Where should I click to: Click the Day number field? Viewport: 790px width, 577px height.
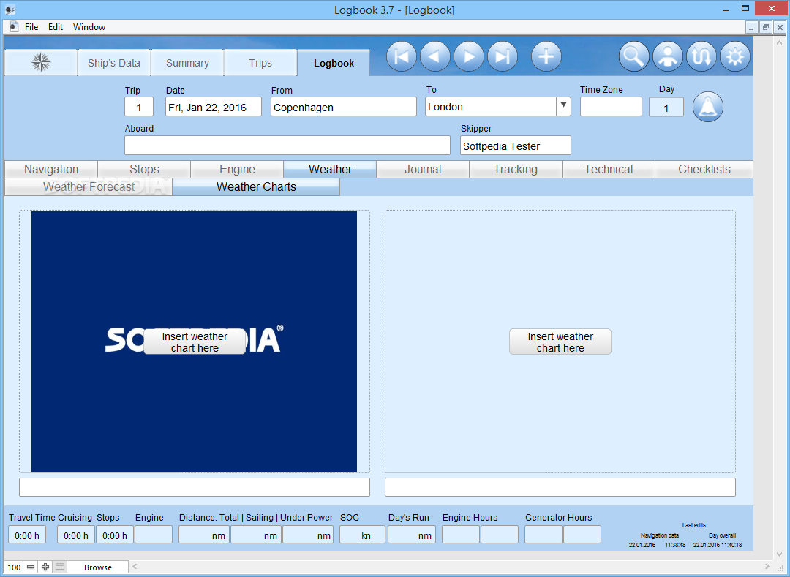(x=666, y=108)
